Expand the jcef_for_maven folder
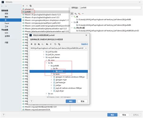The width and height of the screenshot is (143, 118). click(44, 55)
